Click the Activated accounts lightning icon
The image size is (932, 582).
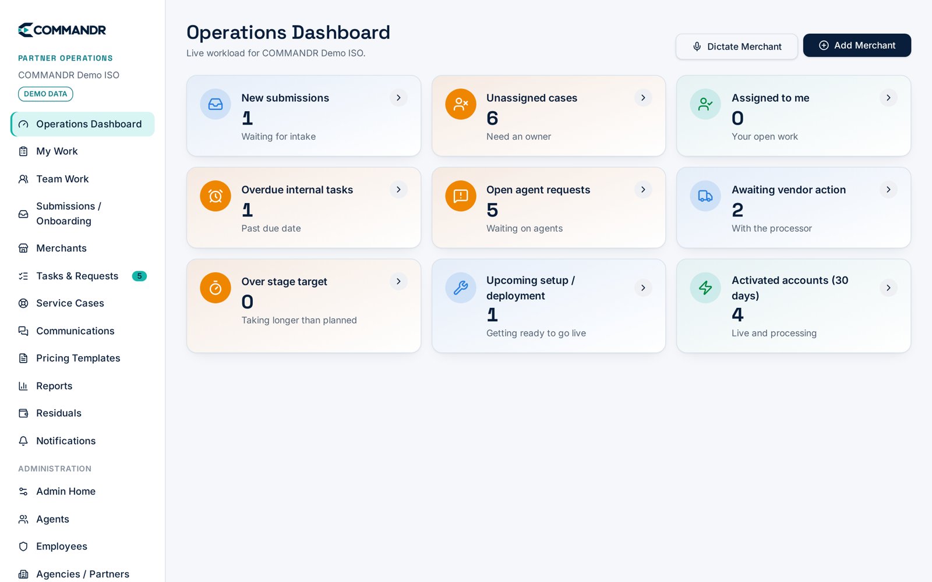(705, 288)
